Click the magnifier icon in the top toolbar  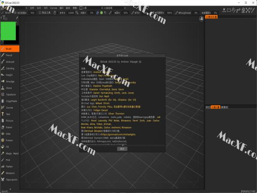tap(77, 12)
